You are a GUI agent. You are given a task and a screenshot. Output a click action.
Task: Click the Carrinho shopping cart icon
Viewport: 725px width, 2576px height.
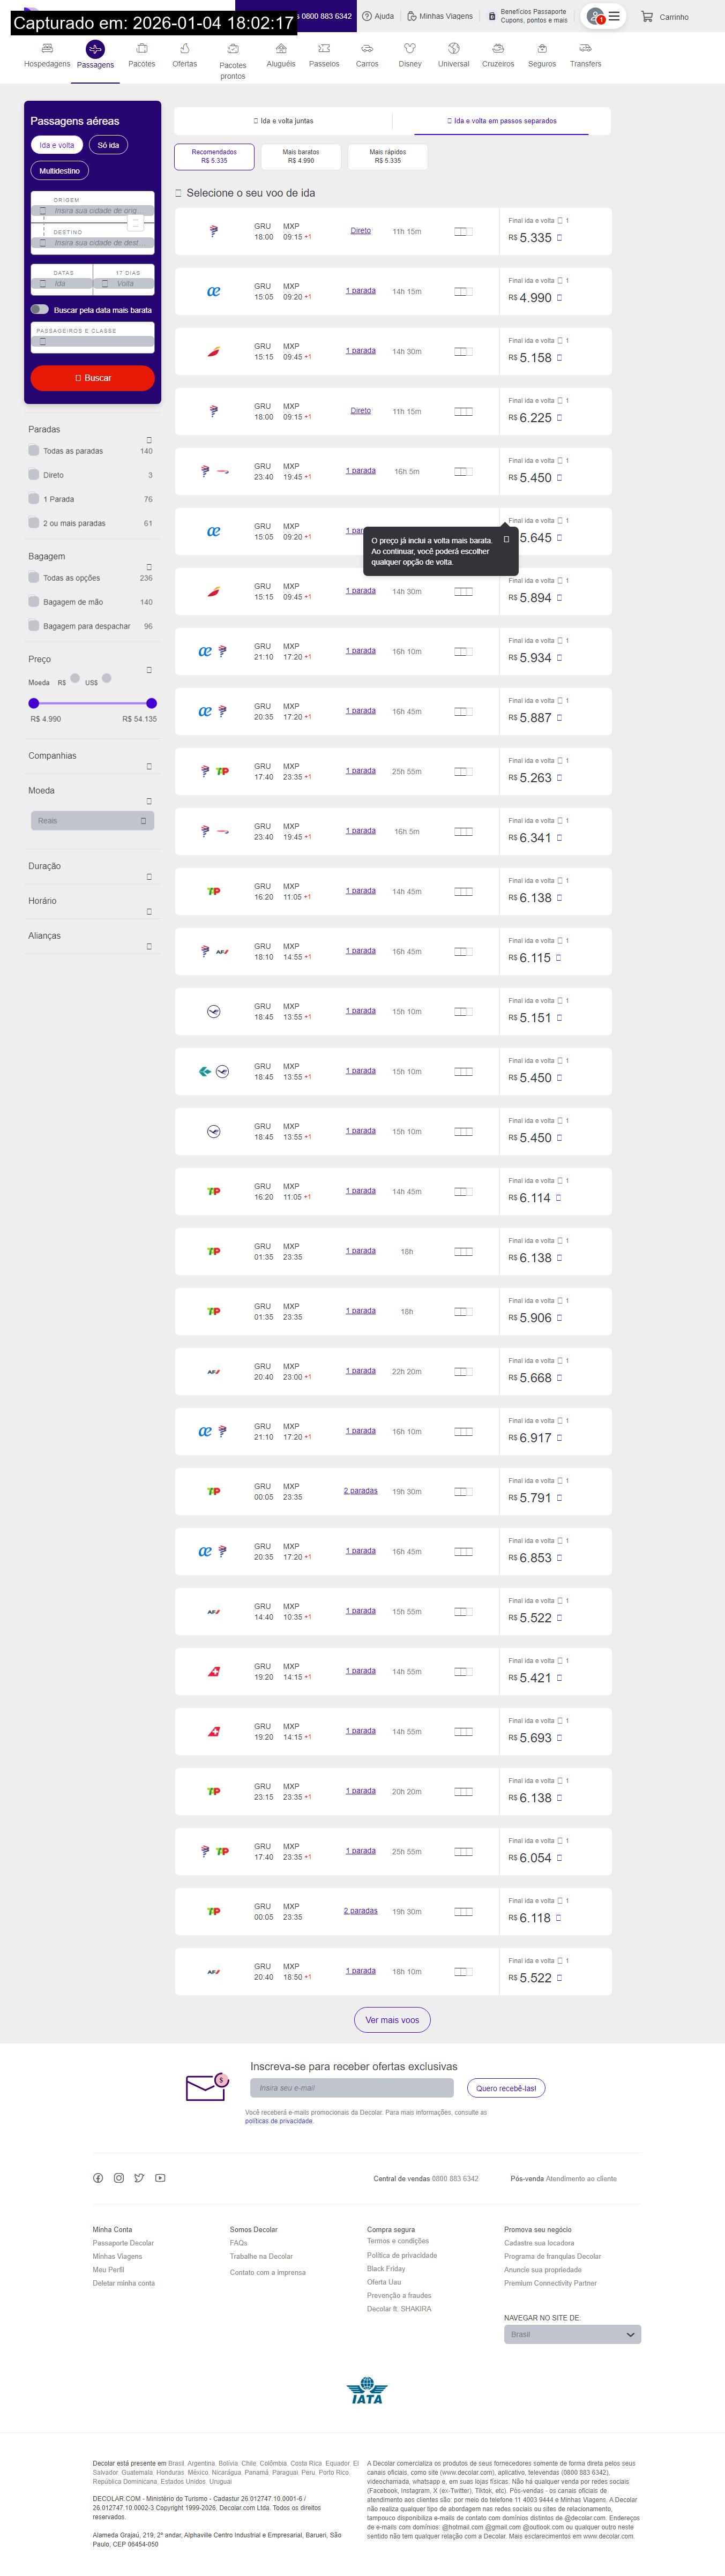tap(647, 17)
